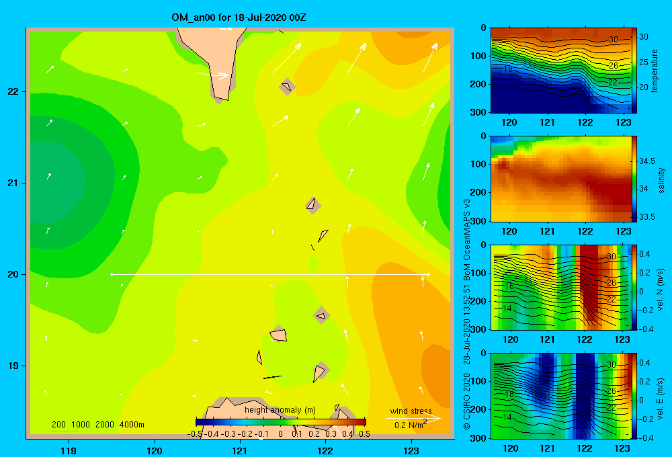The width and height of the screenshot is (672, 457).
Task: Open the northward velocity cross-section panel
Action: tap(561, 287)
